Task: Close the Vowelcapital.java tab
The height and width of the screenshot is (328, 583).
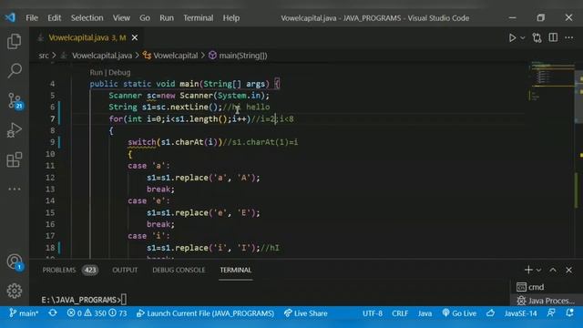Action: (135, 37)
